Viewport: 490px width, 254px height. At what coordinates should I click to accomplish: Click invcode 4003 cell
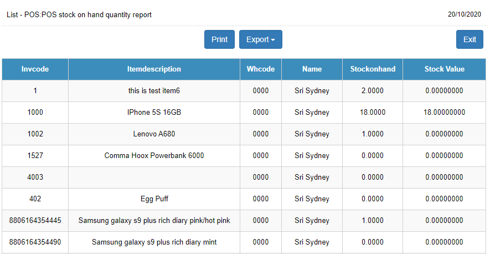point(35,177)
